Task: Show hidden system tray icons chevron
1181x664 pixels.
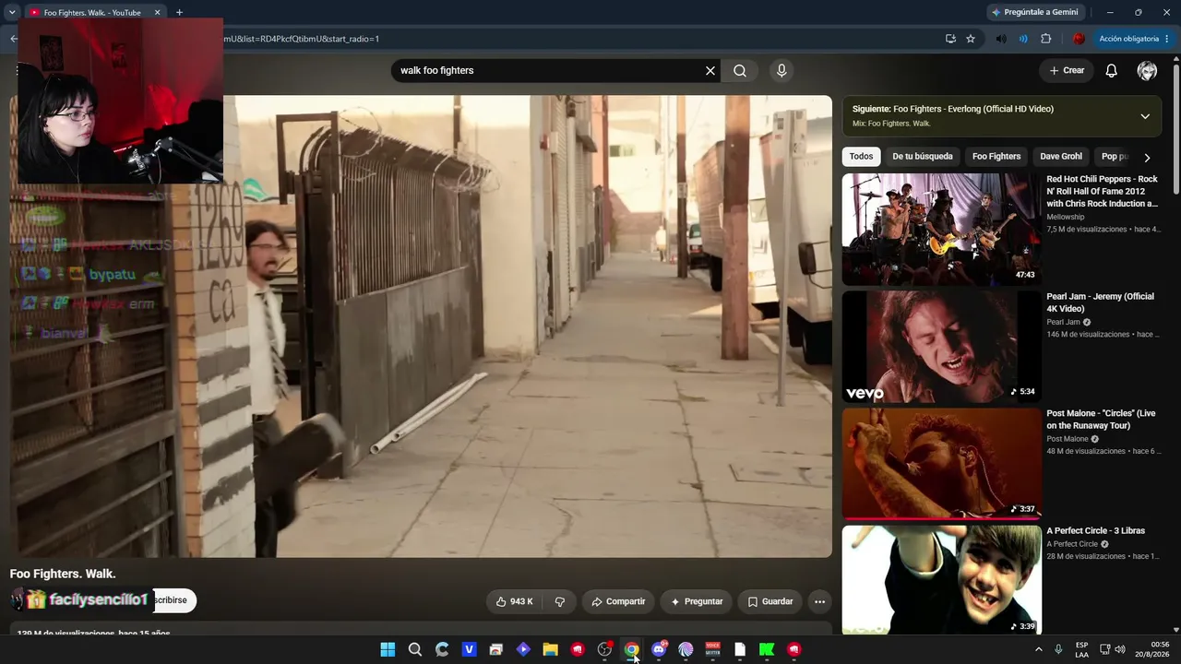Action: (1038, 650)
